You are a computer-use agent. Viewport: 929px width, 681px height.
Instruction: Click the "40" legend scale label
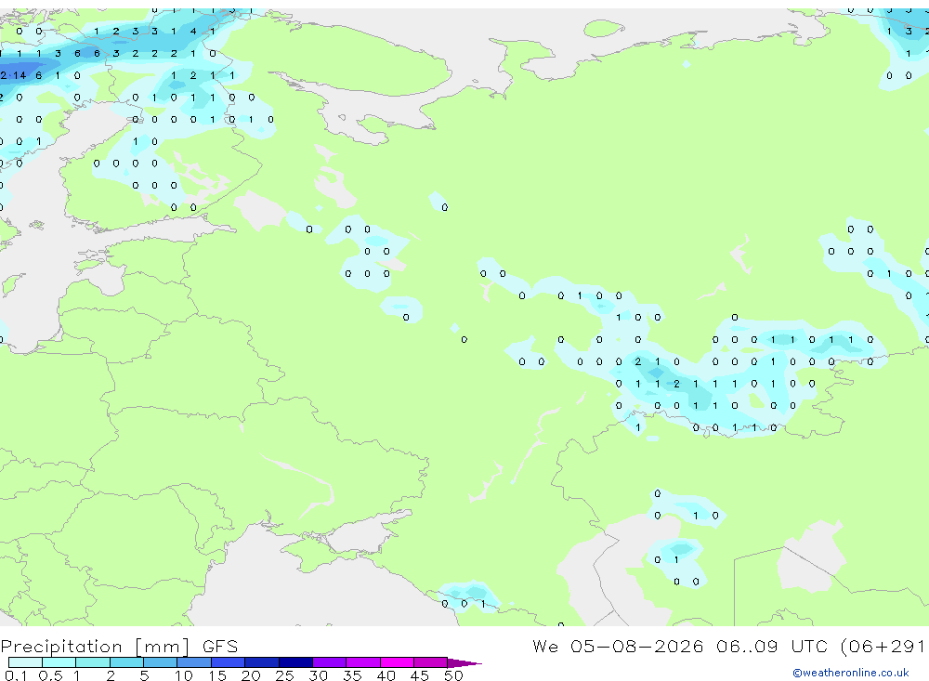pyautogui.click(x=386, y=675)
